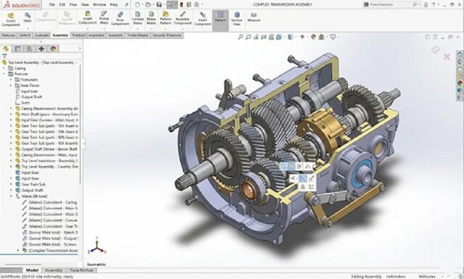Expand the Casing folder node
The image size is (464, 279).
click(4, 68)
